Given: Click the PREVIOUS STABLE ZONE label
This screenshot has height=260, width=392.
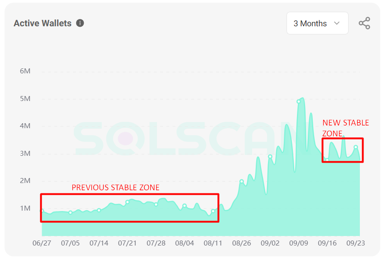Looking at the screenshot, I should [115, 188].
